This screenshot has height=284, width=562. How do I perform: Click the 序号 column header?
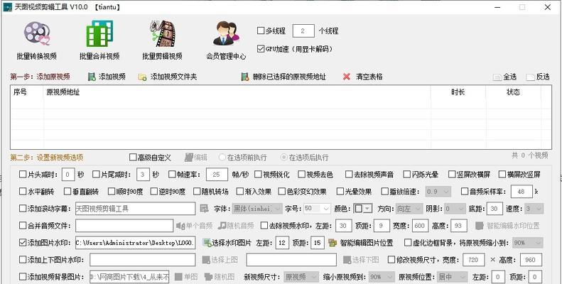coord(27,92)
